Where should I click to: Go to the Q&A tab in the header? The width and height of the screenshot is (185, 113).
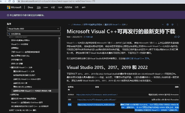60,7
